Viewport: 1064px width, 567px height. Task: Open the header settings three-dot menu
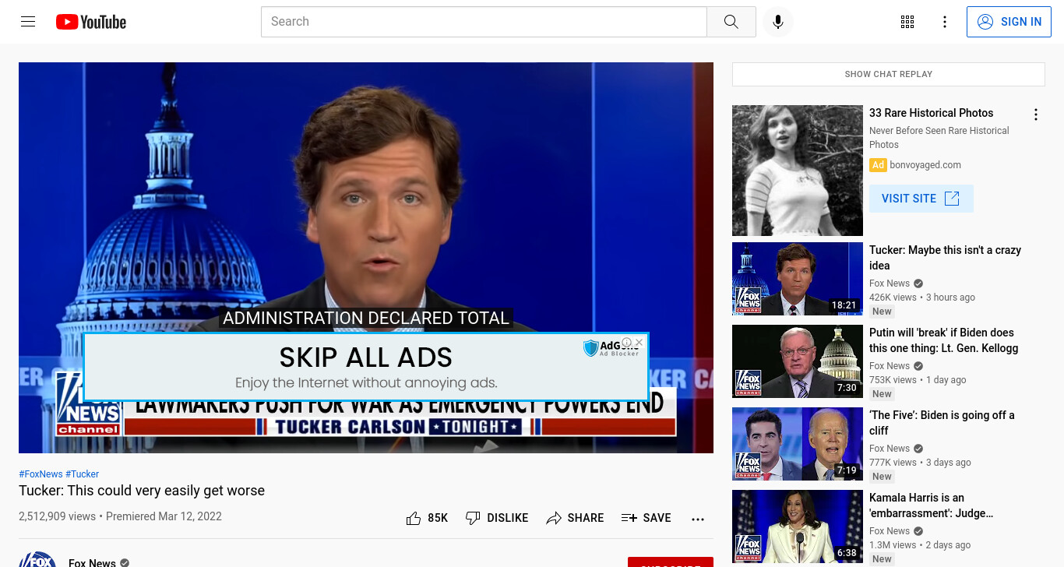tap(945, 22)
